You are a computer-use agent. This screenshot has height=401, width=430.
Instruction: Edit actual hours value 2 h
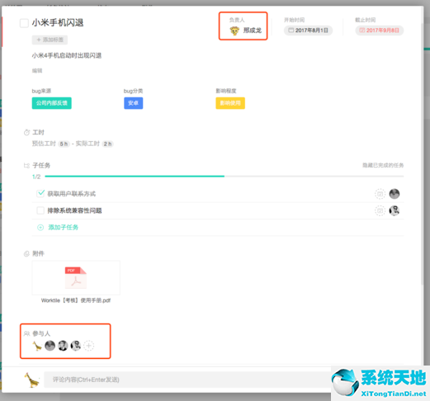pyautogui.click(x=107, y=144)
